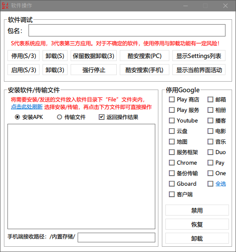Screen dimensions: 236x252
Task: Minimize the 软件操作 window
Action: (x=186, y=6)
